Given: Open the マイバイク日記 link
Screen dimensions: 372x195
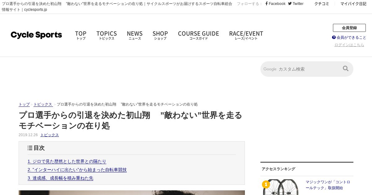Looking at the screenshot, I should [353, 4].
